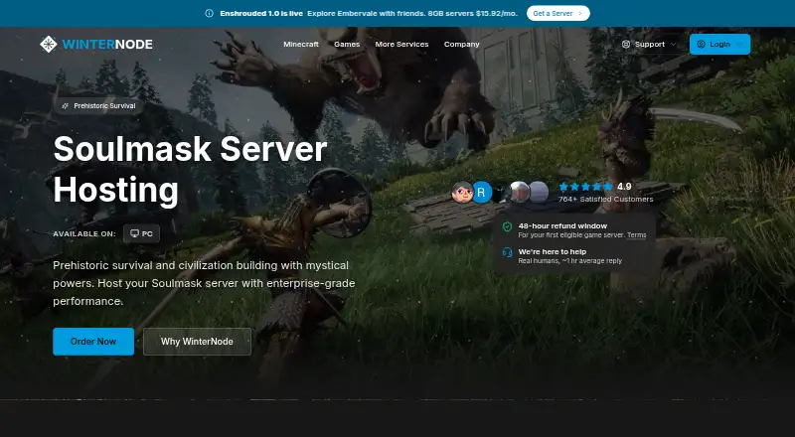This screenshot has width=795, height=437.
Task: Click the Order Now button
Action: tap(93, 342)
